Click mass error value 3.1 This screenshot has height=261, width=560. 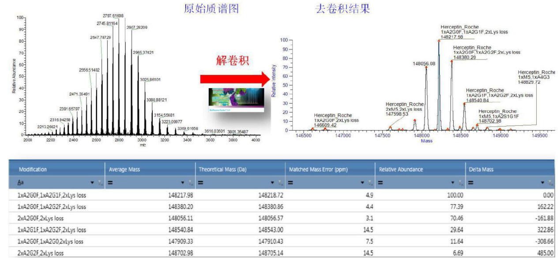point(369,218)
